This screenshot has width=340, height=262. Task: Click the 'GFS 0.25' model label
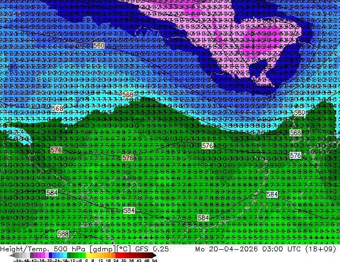pyautogui.click(x=152, y=249)
